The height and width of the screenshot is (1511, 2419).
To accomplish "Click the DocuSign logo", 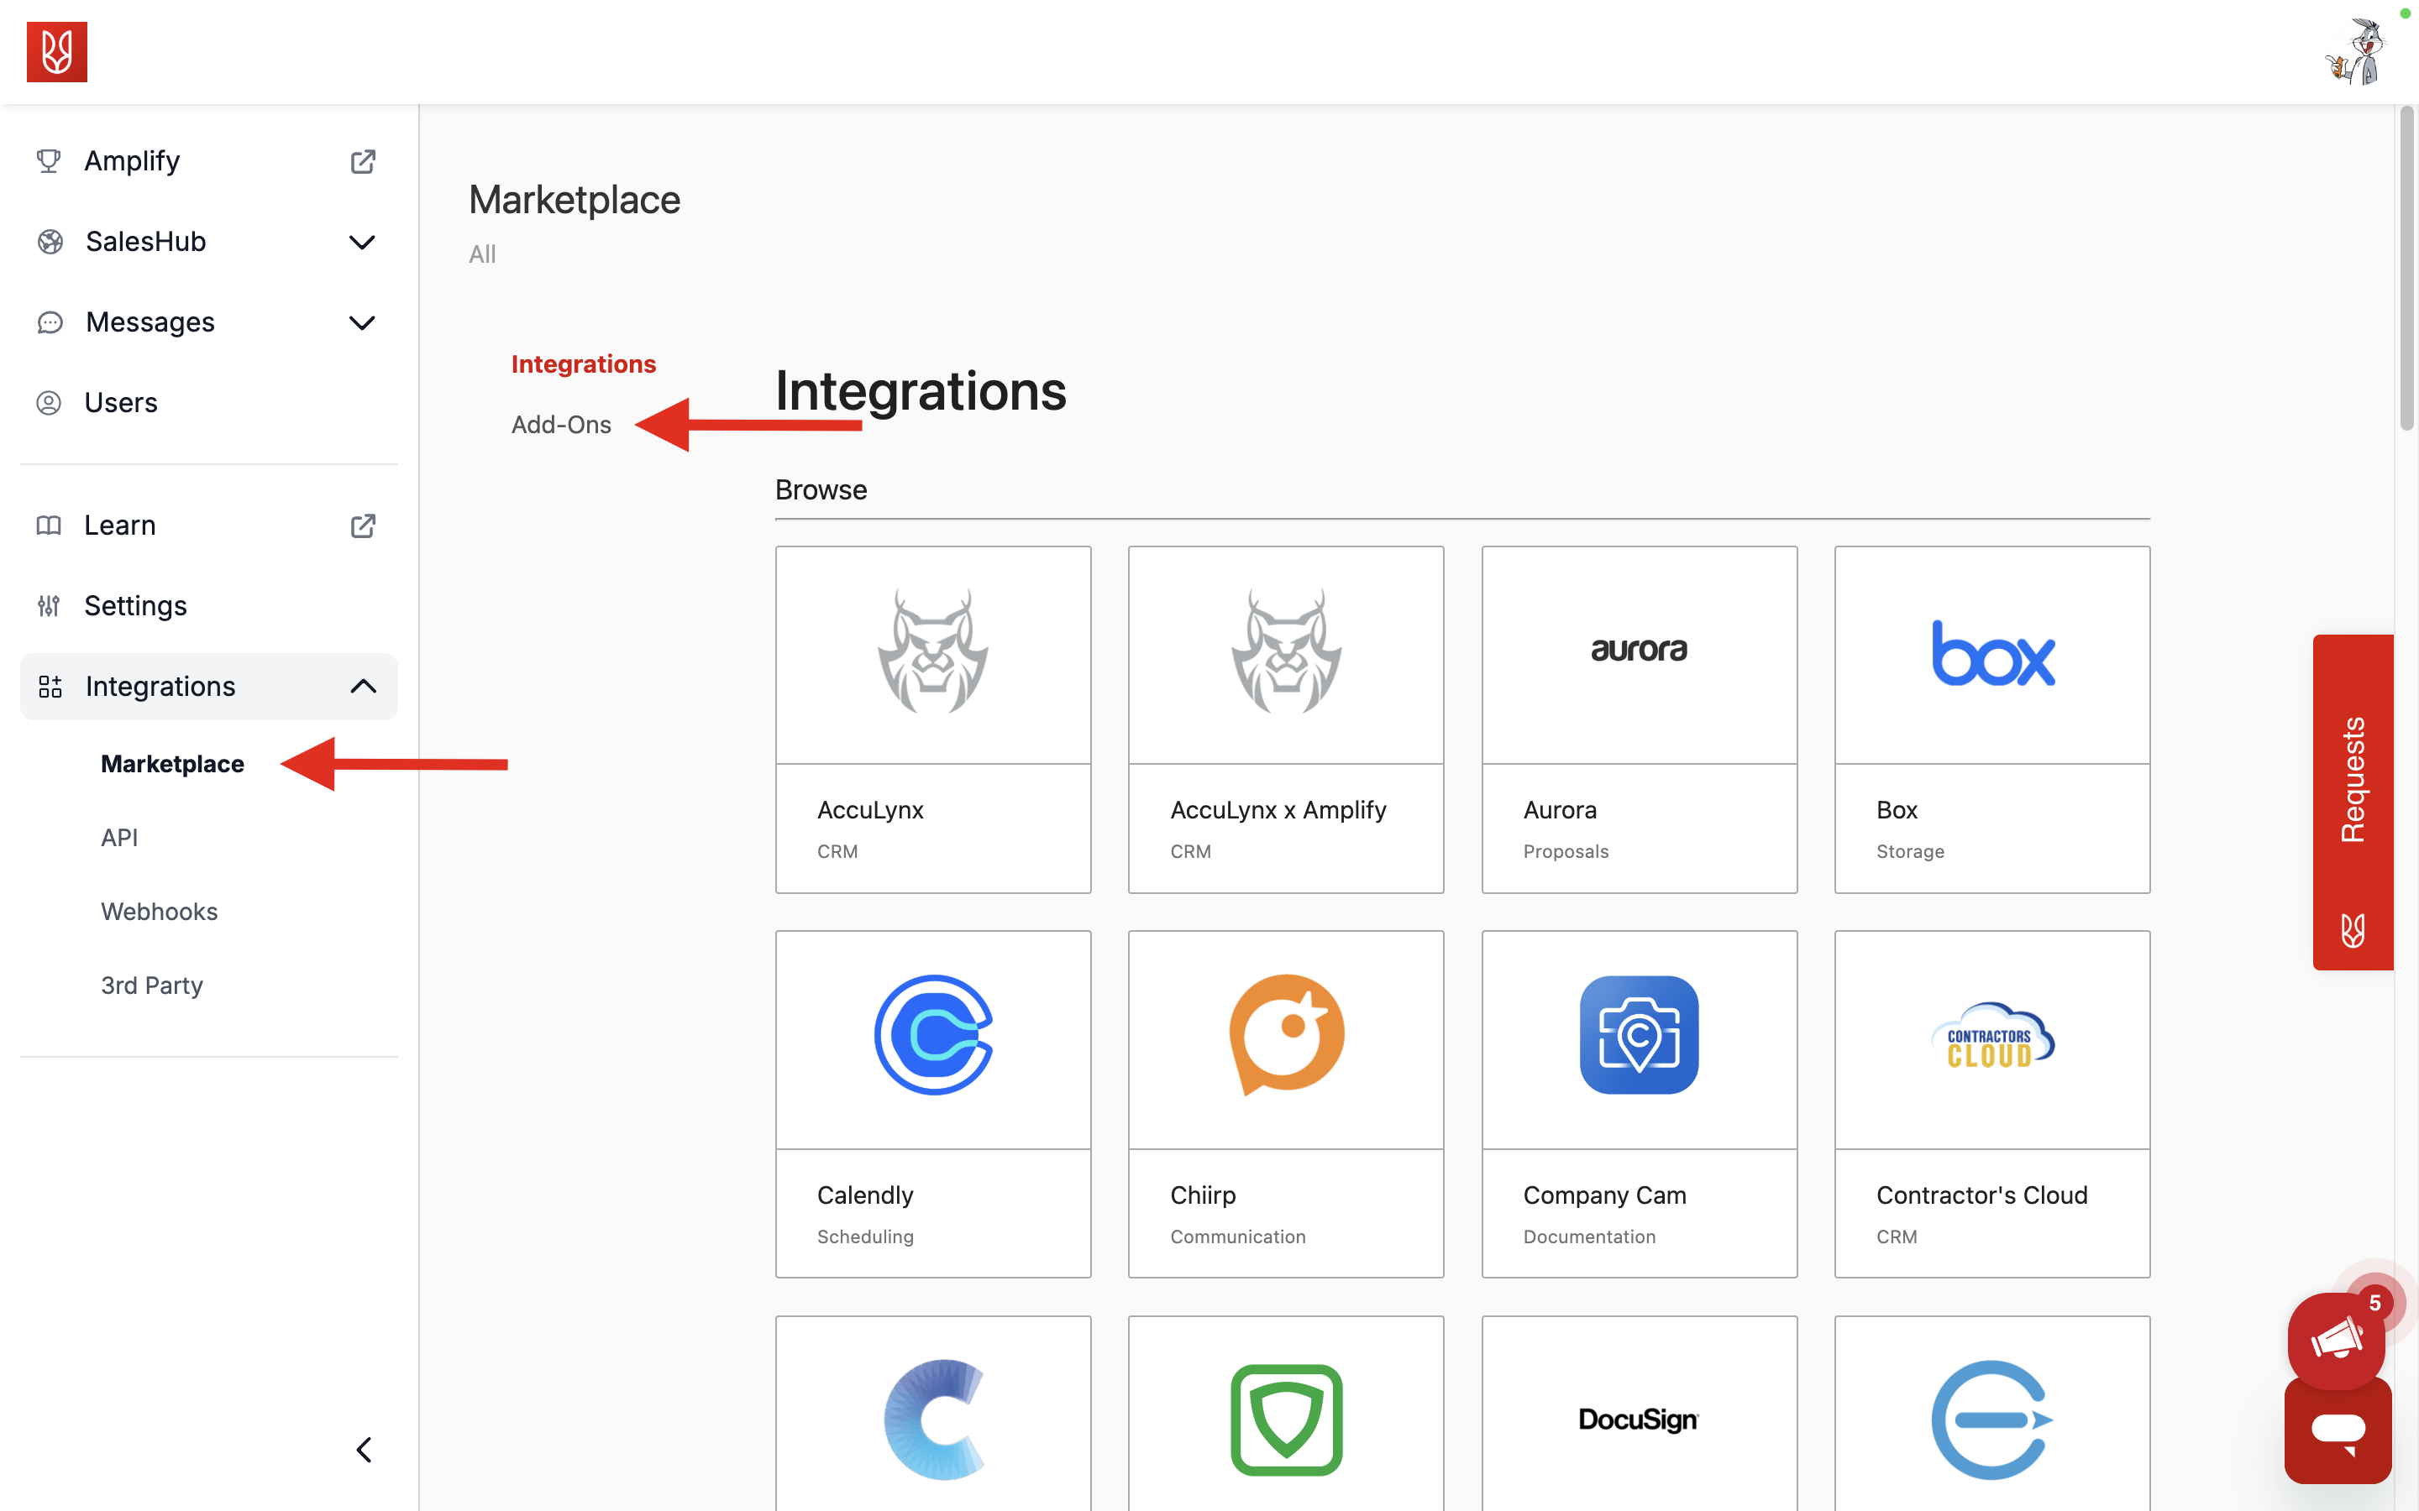I will pos(1639,1420).
